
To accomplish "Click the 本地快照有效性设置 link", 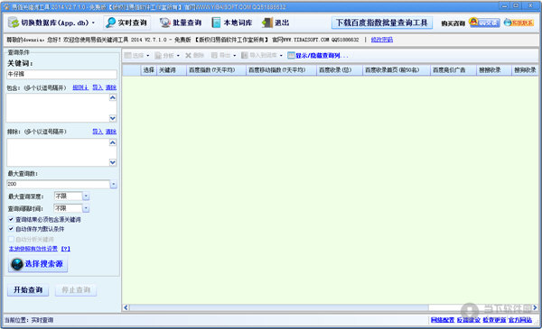I will (x=33, y=249).
